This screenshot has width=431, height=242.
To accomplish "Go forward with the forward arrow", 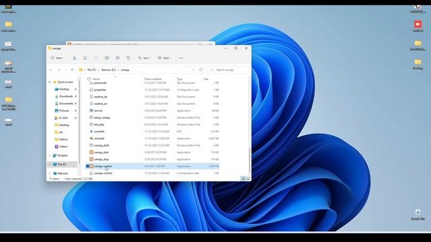I will click(59, 70).
